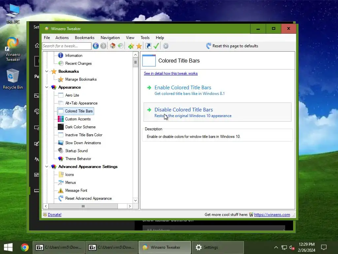
Task: Click Disable Colored Title Bars
Action: pyautogui.click(x=217, y=112)
